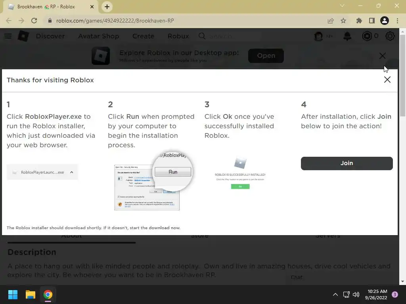
Task: Click the Roblox logo icon
Action: coord(23,36)
